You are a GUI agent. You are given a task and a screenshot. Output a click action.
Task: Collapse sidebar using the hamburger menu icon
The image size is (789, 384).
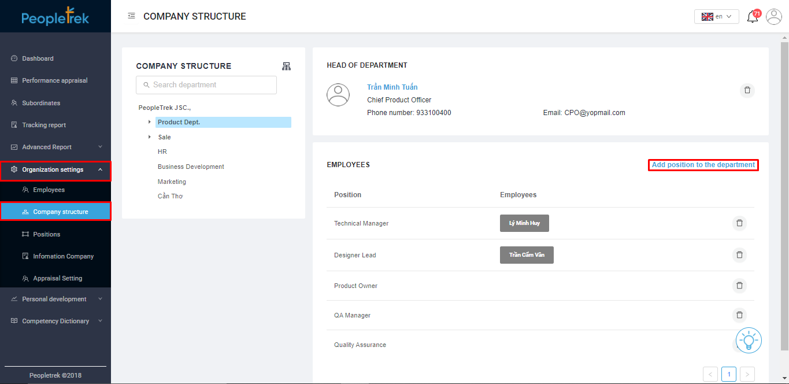131,16
